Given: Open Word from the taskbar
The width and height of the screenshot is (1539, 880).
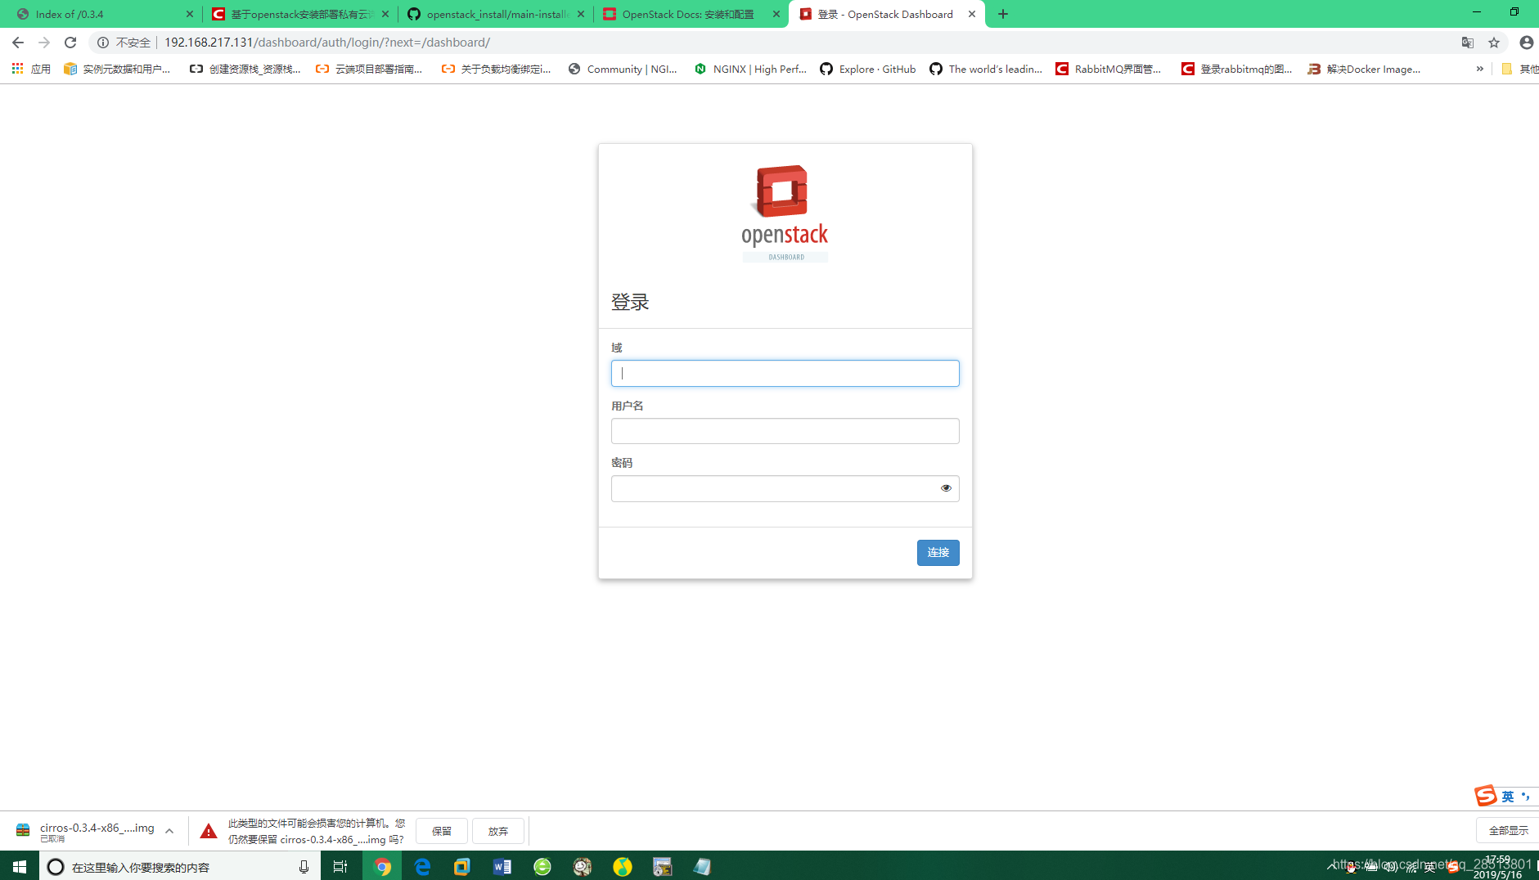Looking at the screenshot, I should coord(502,867).
